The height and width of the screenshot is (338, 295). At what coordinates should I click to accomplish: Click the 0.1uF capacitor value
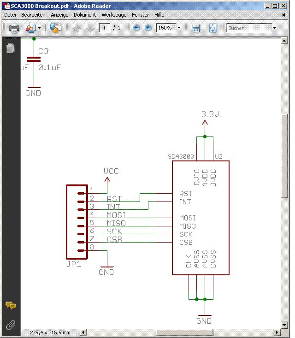click(50, 67)
